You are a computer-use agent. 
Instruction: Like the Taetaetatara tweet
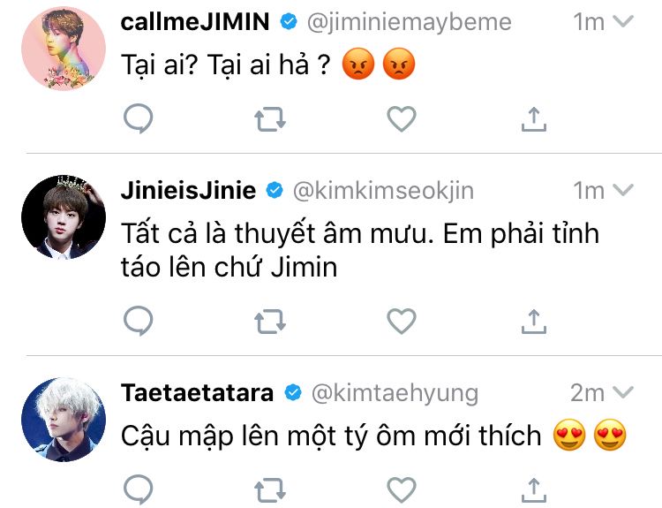[x=402, y=490]
